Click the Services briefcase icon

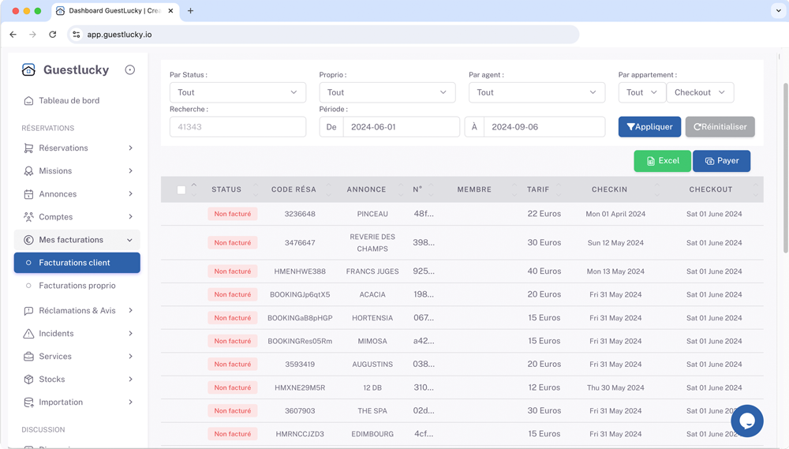28,357
